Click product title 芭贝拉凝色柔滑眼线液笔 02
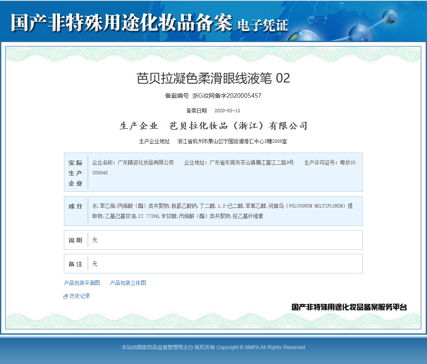Screen dimensions: 427x364 213,78
